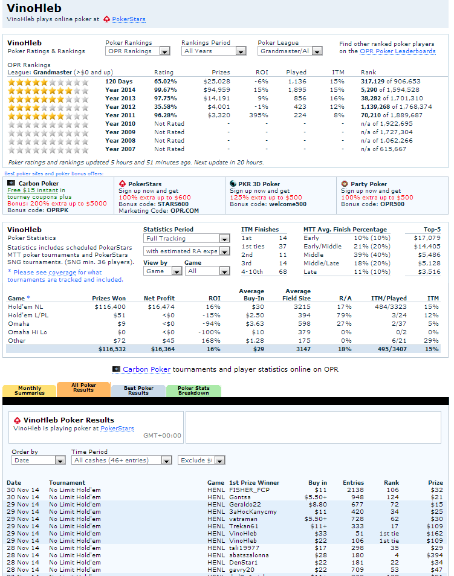This screenshot has width=454, height=576.
Task: Open the OPR Poker Leaderboards link
Action: (x=397, y=51)
